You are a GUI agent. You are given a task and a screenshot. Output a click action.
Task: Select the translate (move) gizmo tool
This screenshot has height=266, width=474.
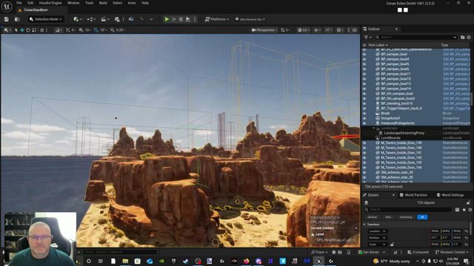point(22,30)
